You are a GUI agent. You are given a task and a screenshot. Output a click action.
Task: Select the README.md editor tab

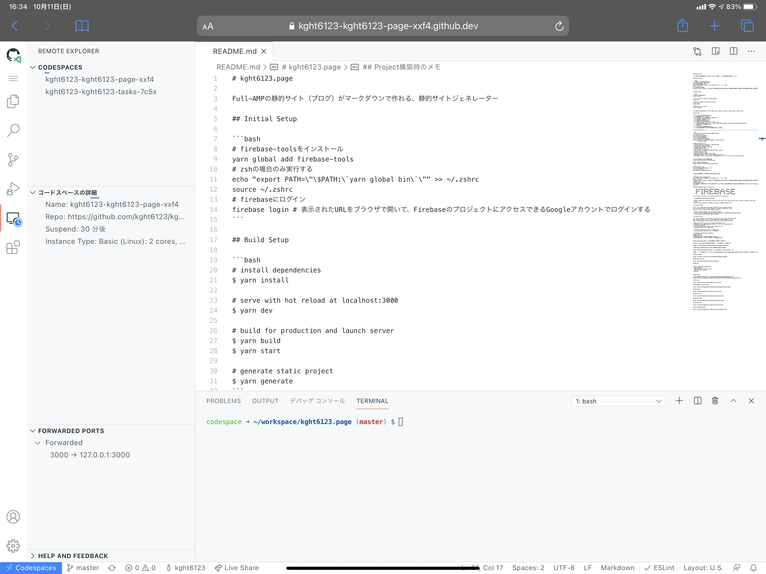click(x=234, y=51)
